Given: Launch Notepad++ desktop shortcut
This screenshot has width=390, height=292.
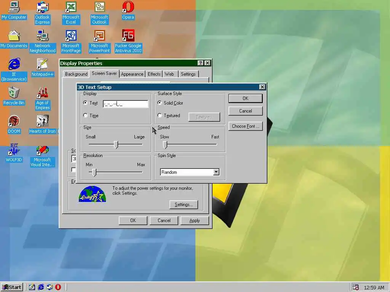Looking at the screenshot, I should (43, 68).
